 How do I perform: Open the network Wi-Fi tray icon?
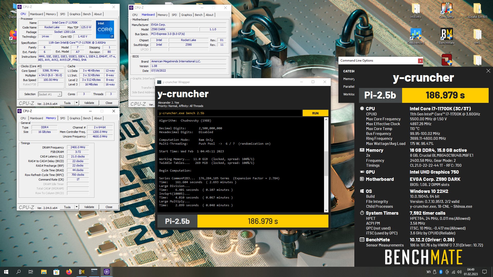click(x=453, y=272)
